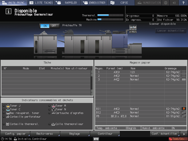This screenshot has height=141, width=188.
Task: Click the information icon beside Disponible
Action: pos(8,12)
